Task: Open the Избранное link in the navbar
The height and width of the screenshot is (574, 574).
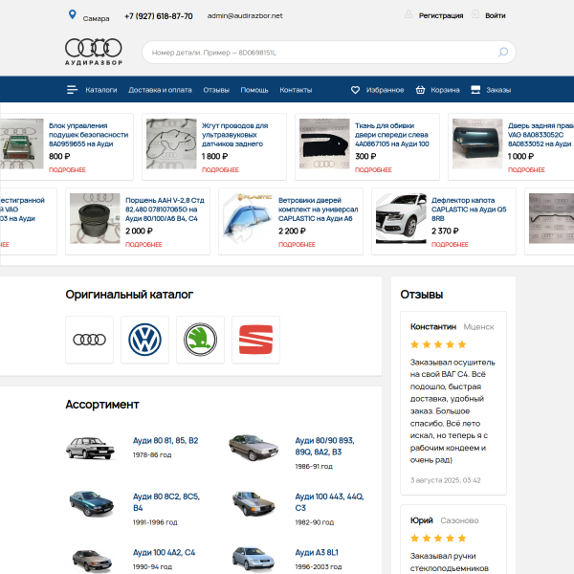Action: [385, 90]
